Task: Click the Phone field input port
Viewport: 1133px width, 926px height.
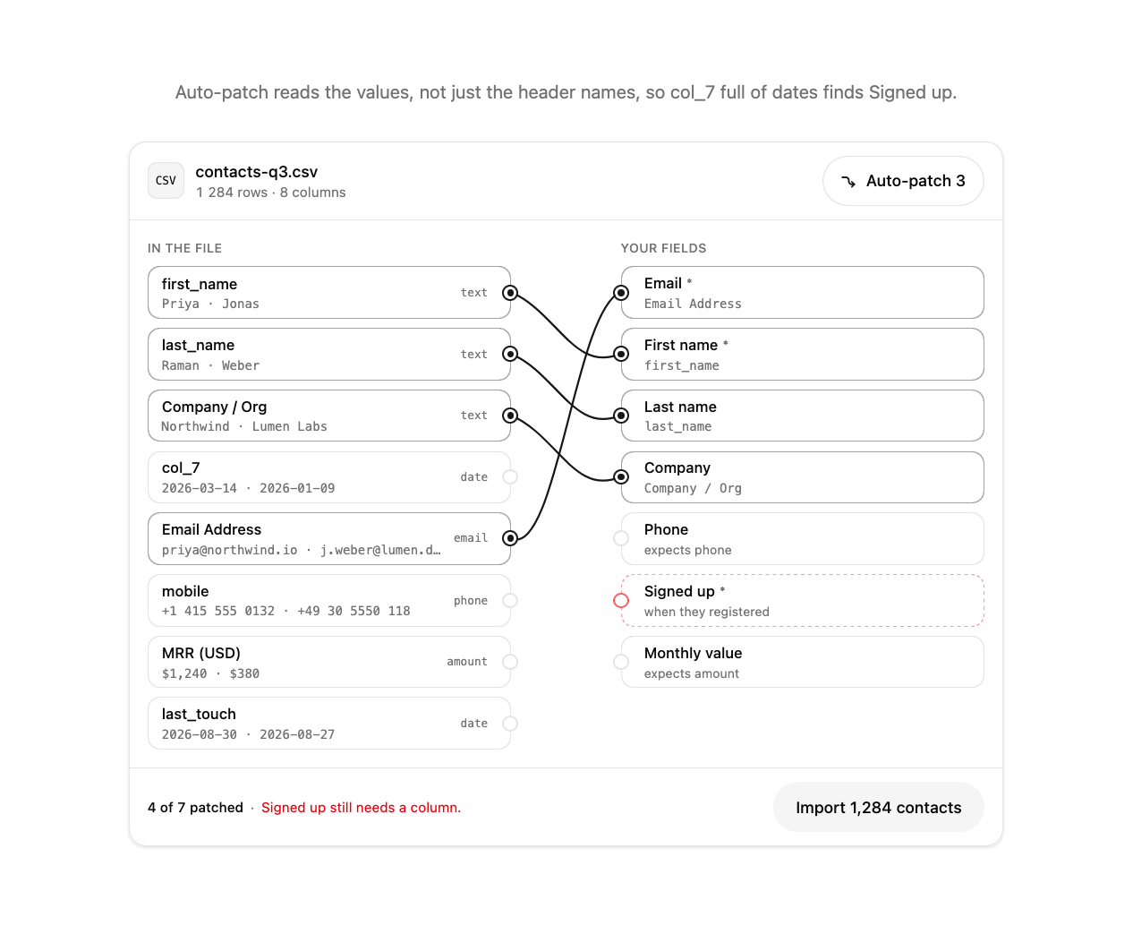Action: (x=621, y=538)
